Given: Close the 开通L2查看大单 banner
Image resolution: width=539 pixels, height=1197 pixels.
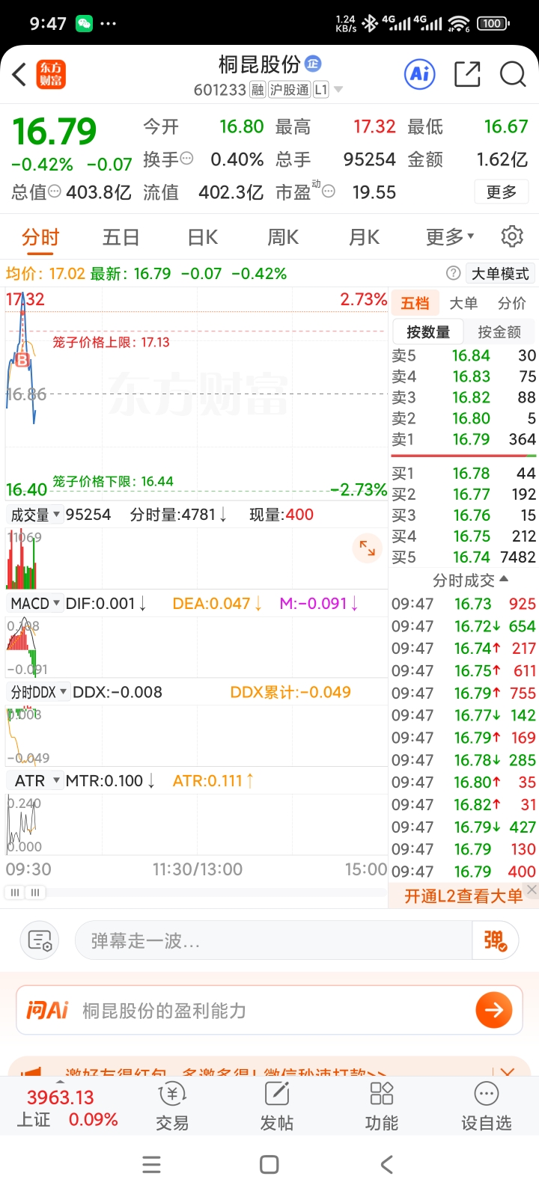Looking at the screenshot, I should point(532,890).
